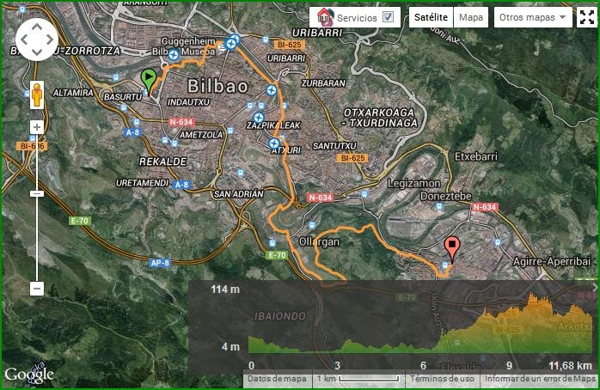Open Términos de uso link
This screenshot has width=600, height=390.
(x=442, y=379)
